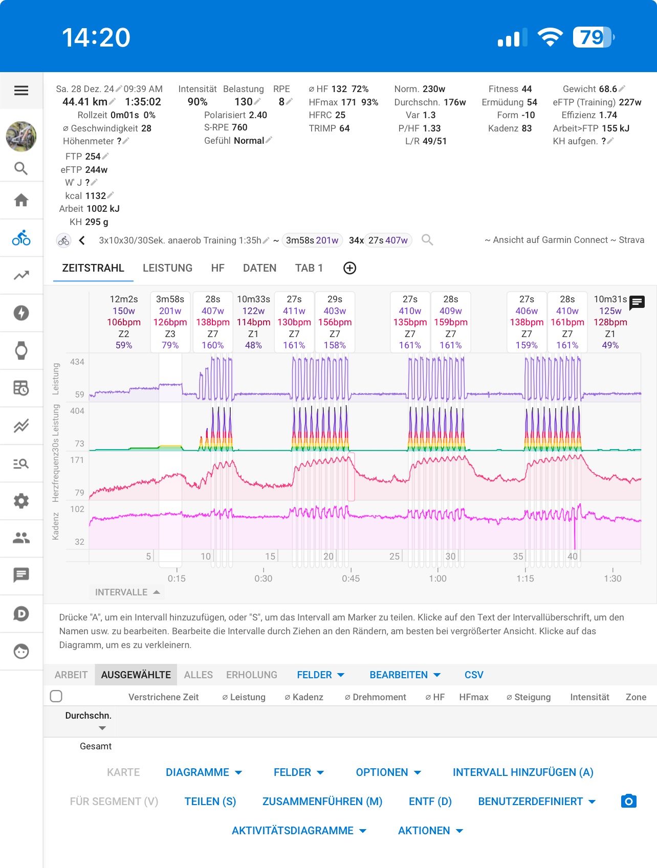Screen dimensions: 657x868
Task: Sort by the Intensität column header
Action: pos(589,697)
